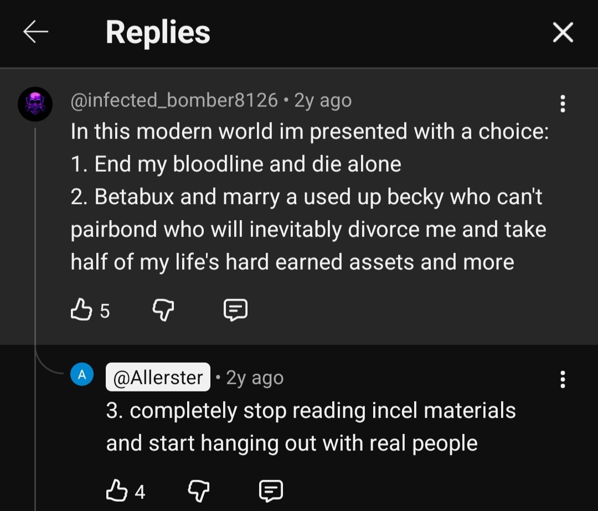Like the infected_bomber8126 comment

point(81,310)
